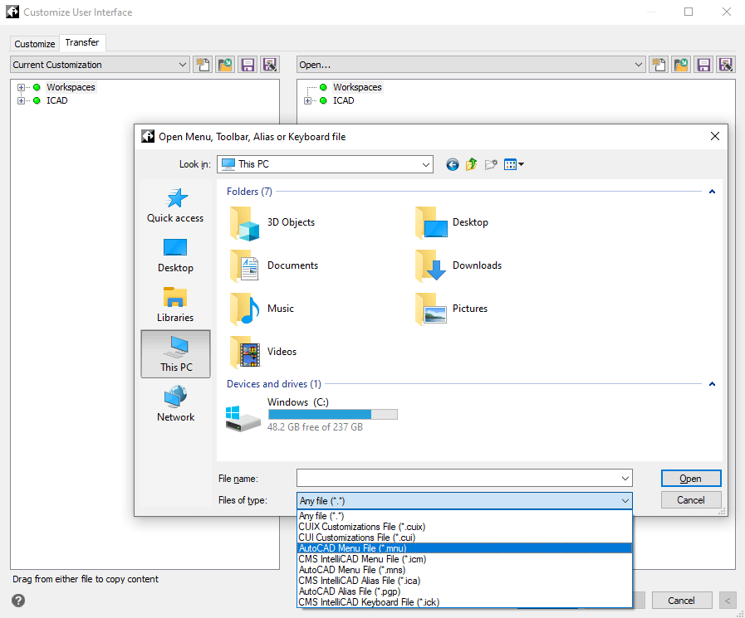The image size is (745, 618).
Task: Collapse the Folders (7) group
Action: [x=712, y=192]
